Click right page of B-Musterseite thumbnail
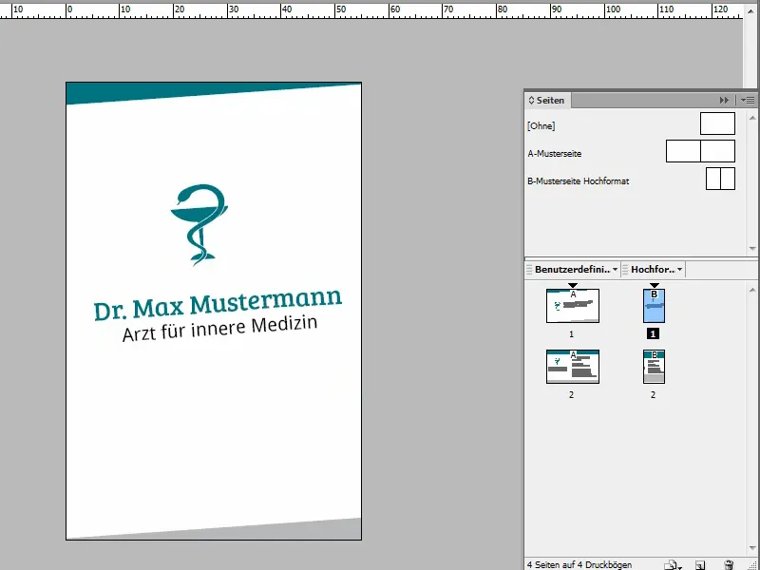 (x=728, y=179)
